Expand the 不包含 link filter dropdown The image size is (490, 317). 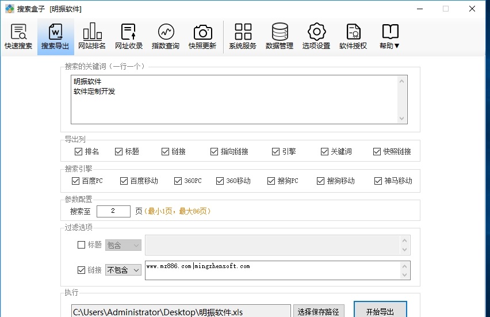coord(124,270)
